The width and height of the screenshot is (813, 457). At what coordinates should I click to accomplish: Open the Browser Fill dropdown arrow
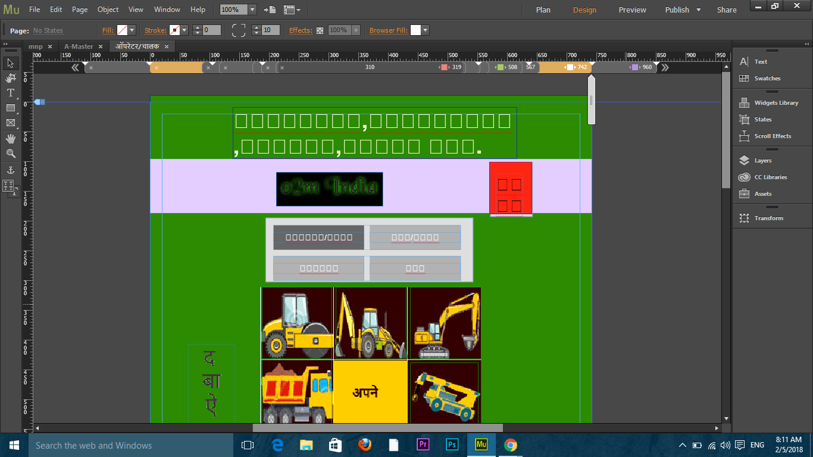click(x=426, y=30)
